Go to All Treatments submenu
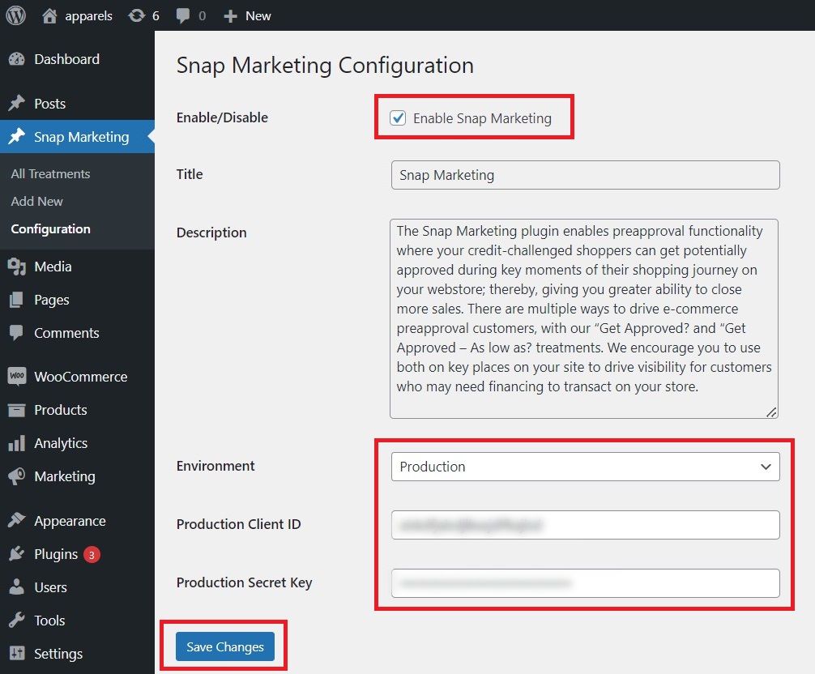This screenshot has height=674, width=815. (50, 173)
